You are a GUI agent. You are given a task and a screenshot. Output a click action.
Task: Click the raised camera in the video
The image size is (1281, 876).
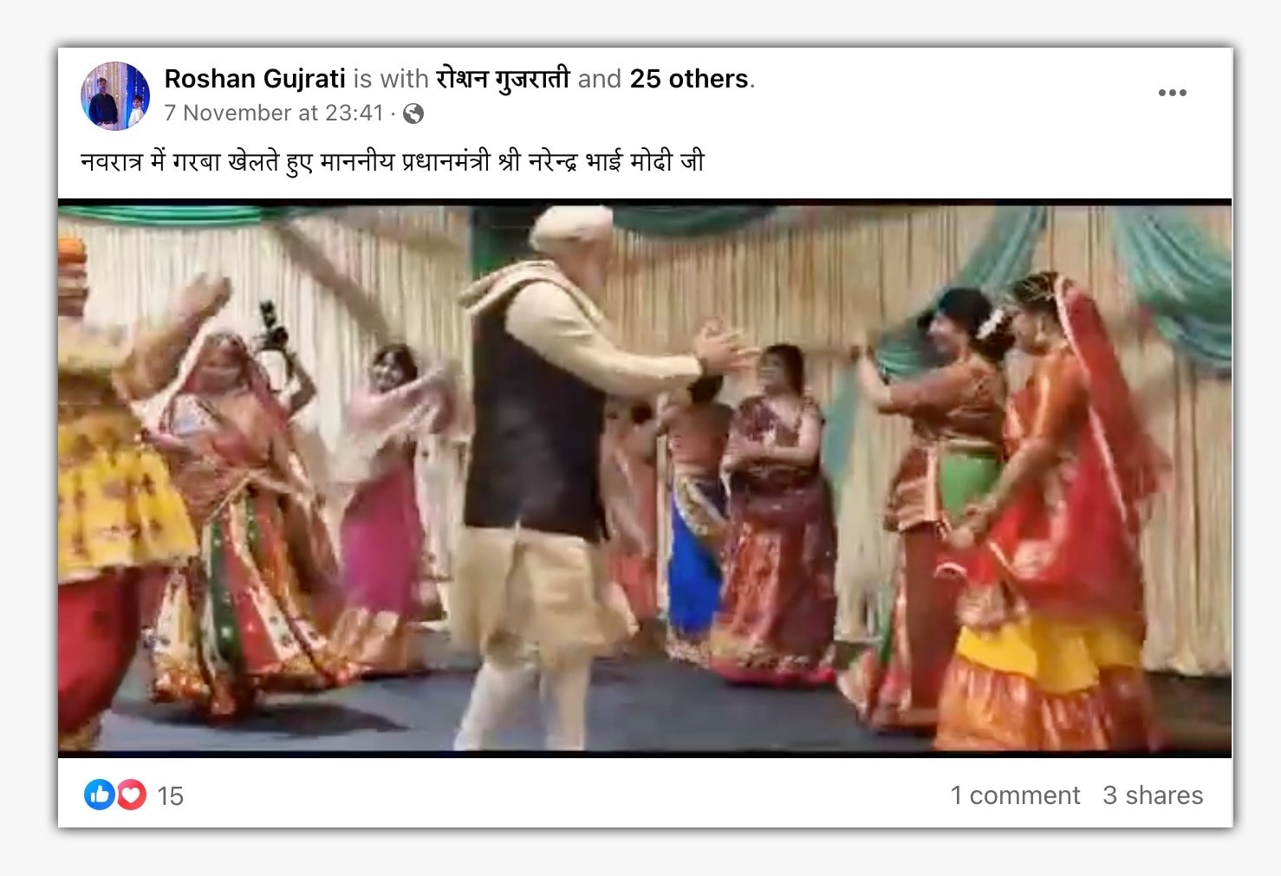273,328
